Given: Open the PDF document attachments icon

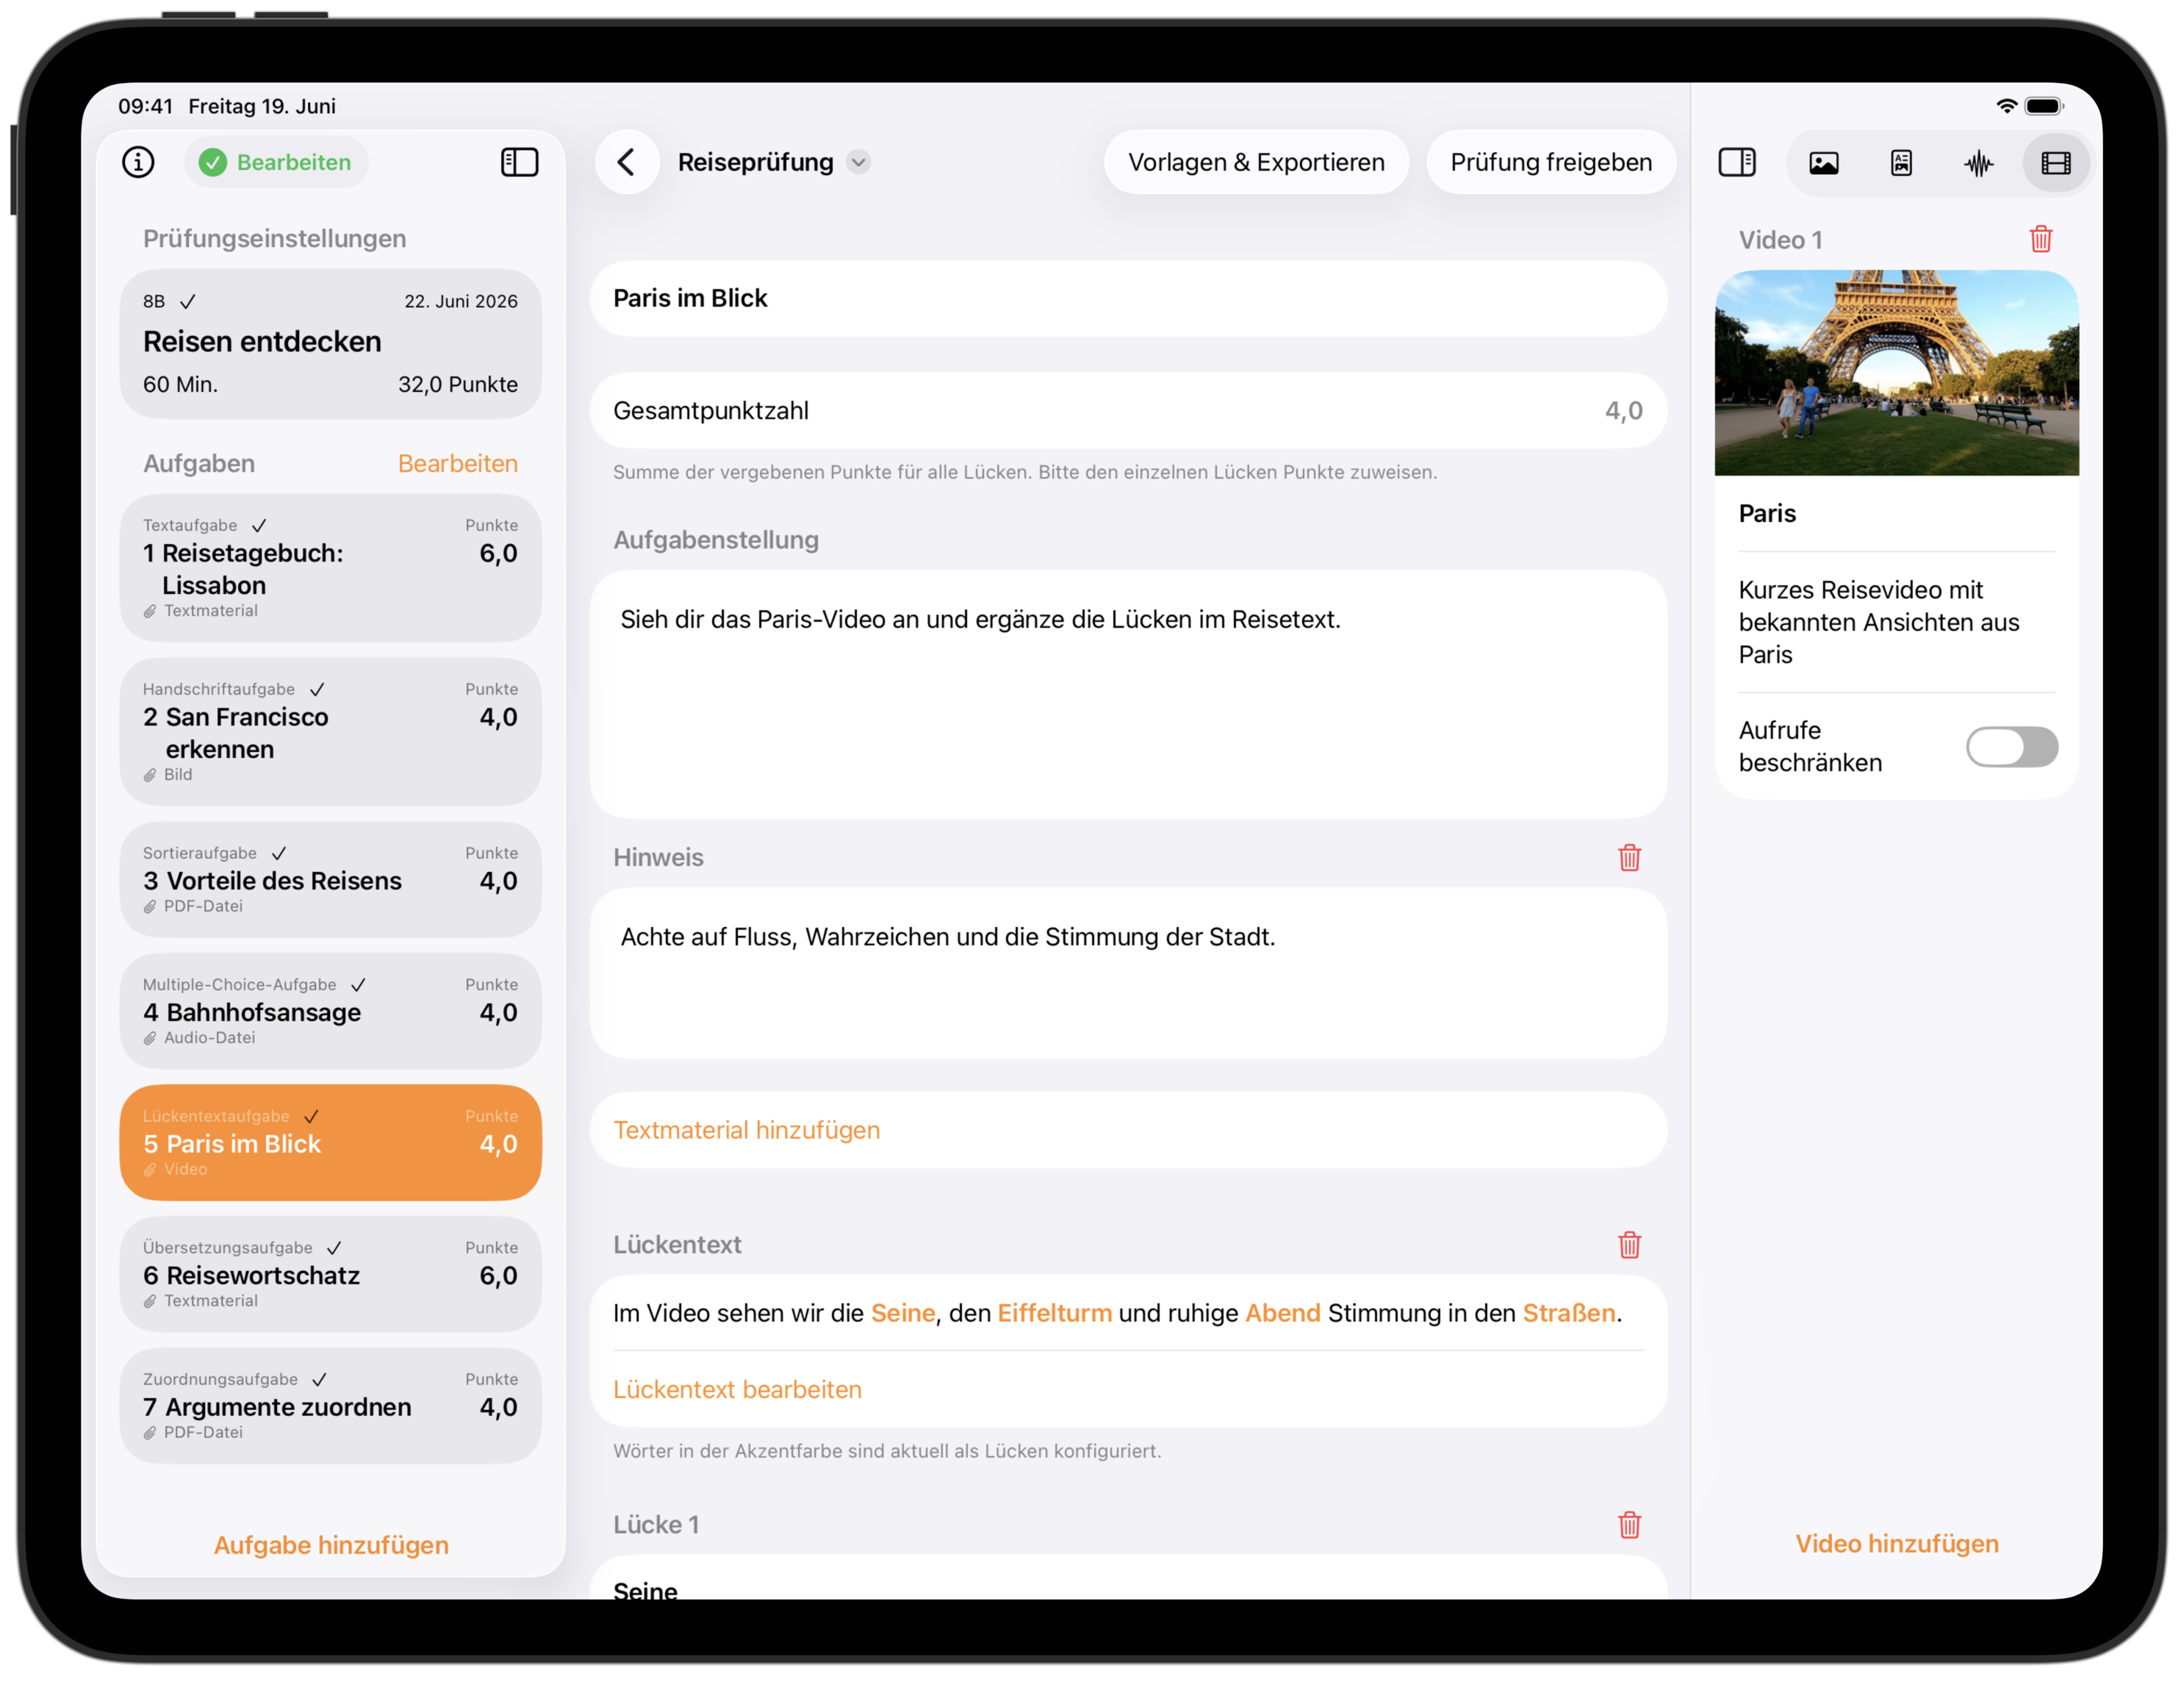Looking at the screenshot, I should click(x=1901, y=163).
